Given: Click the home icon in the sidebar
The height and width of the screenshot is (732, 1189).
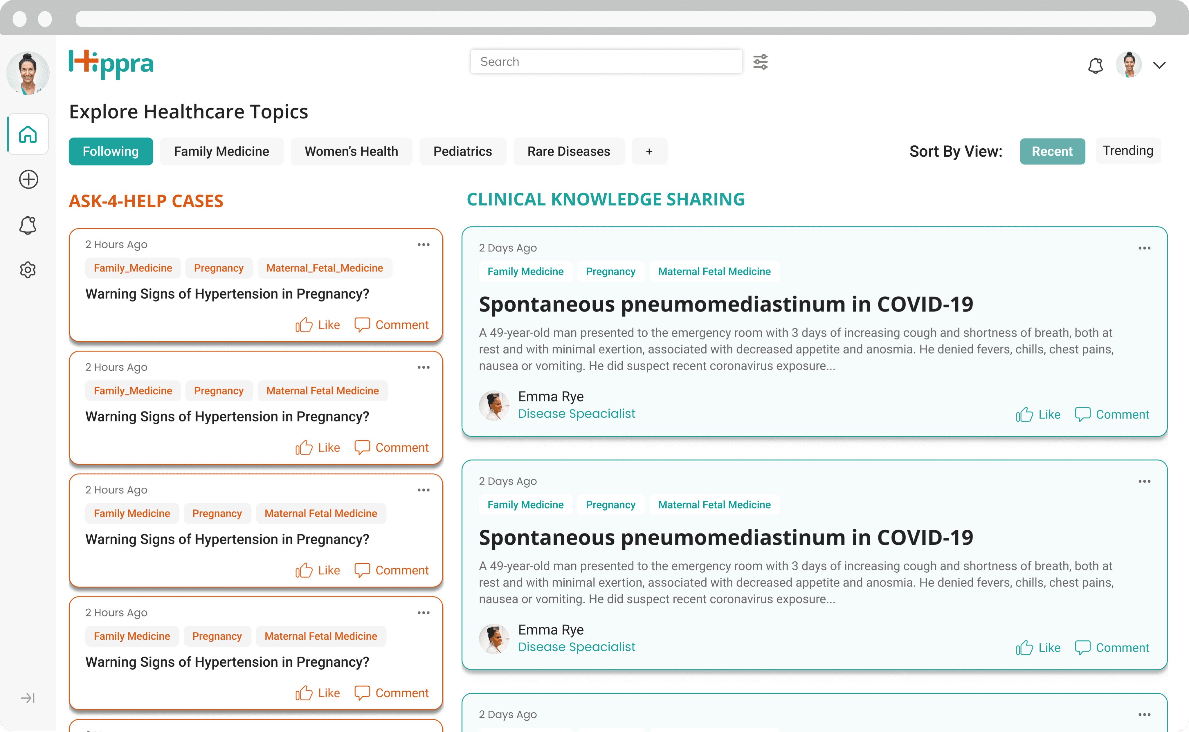Looking at the screenshot, I should point(28,134).
